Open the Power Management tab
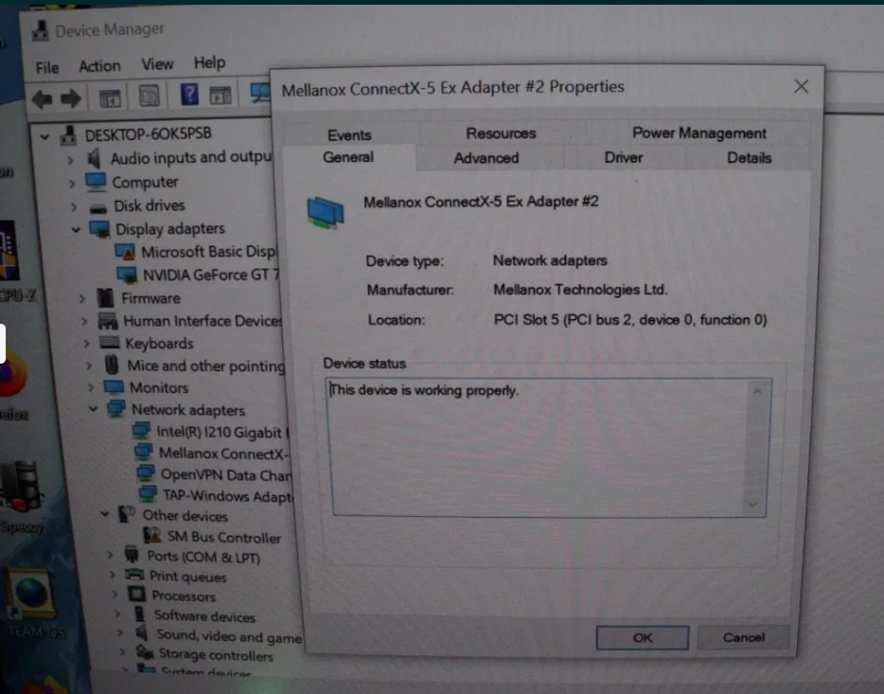 coord(698,133)
